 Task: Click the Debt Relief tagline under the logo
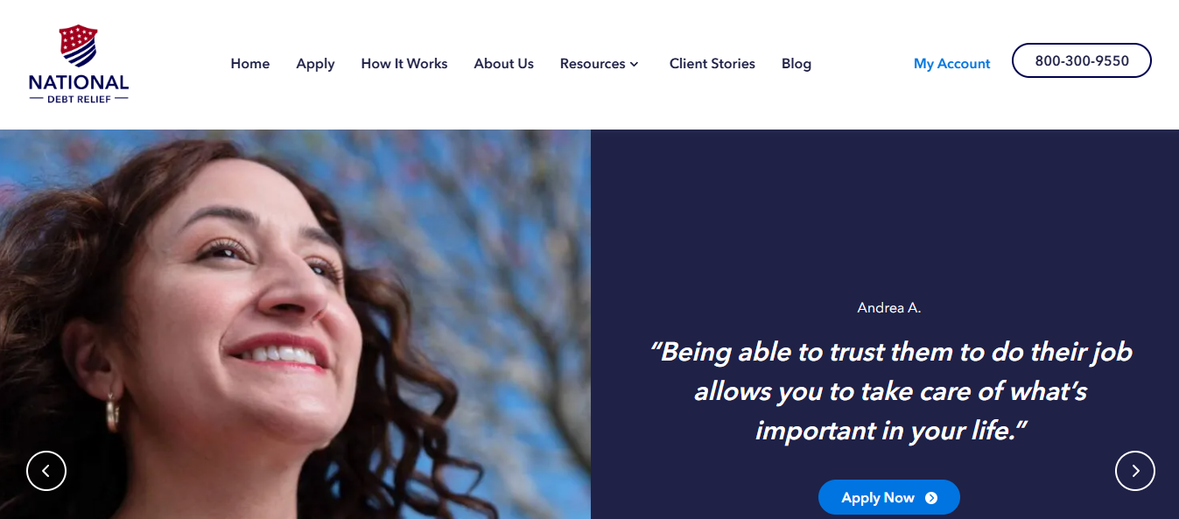[79, 100]
